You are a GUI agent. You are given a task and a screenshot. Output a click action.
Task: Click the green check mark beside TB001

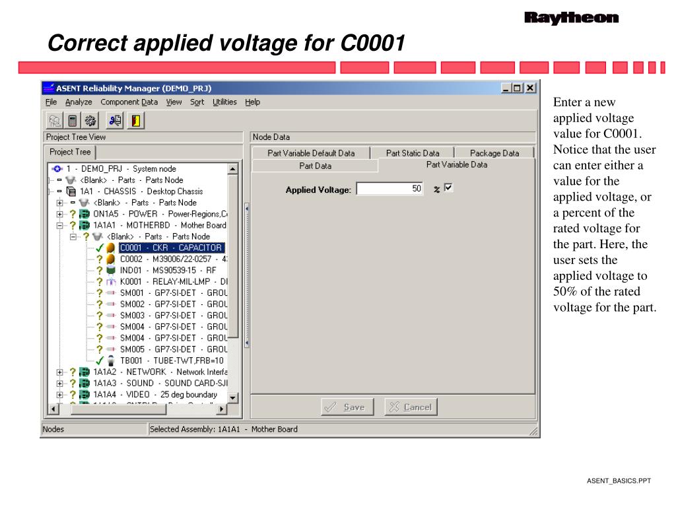point(100,360)
